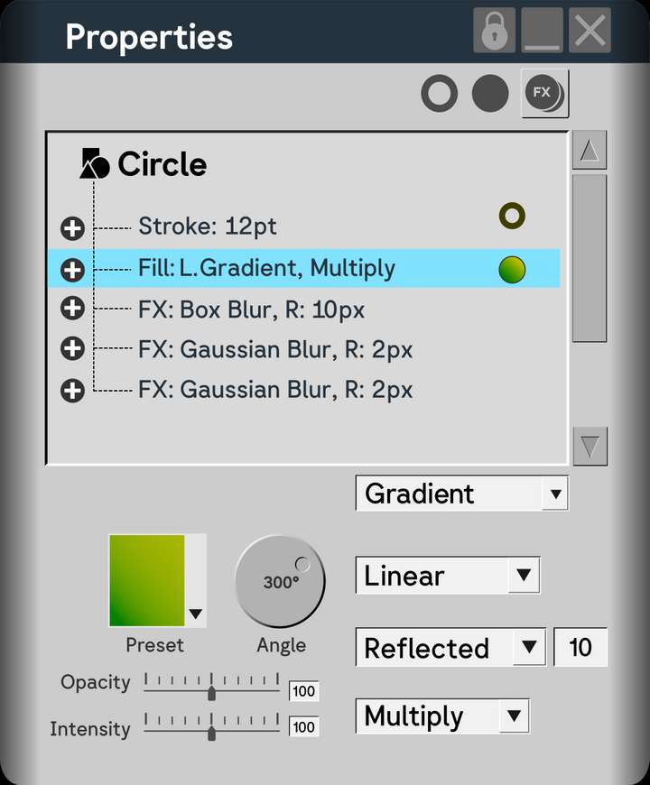Open the Reflected repeat mode dropdown

[450, 647]
